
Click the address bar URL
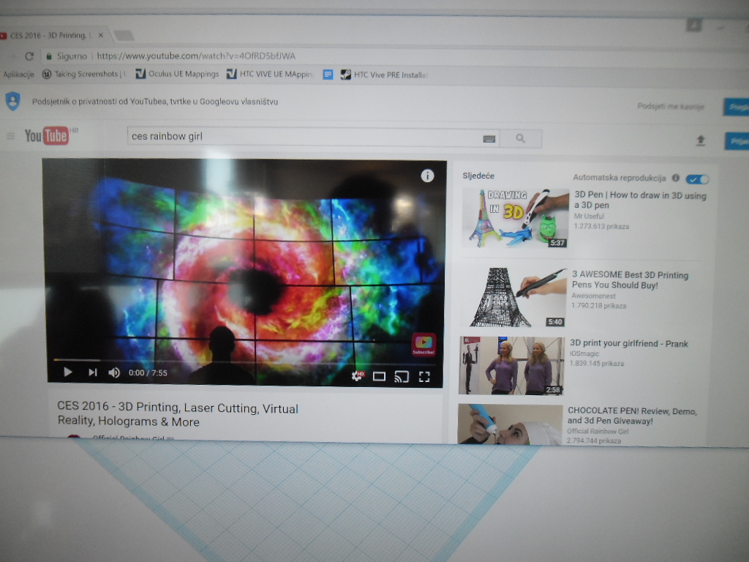196,56
